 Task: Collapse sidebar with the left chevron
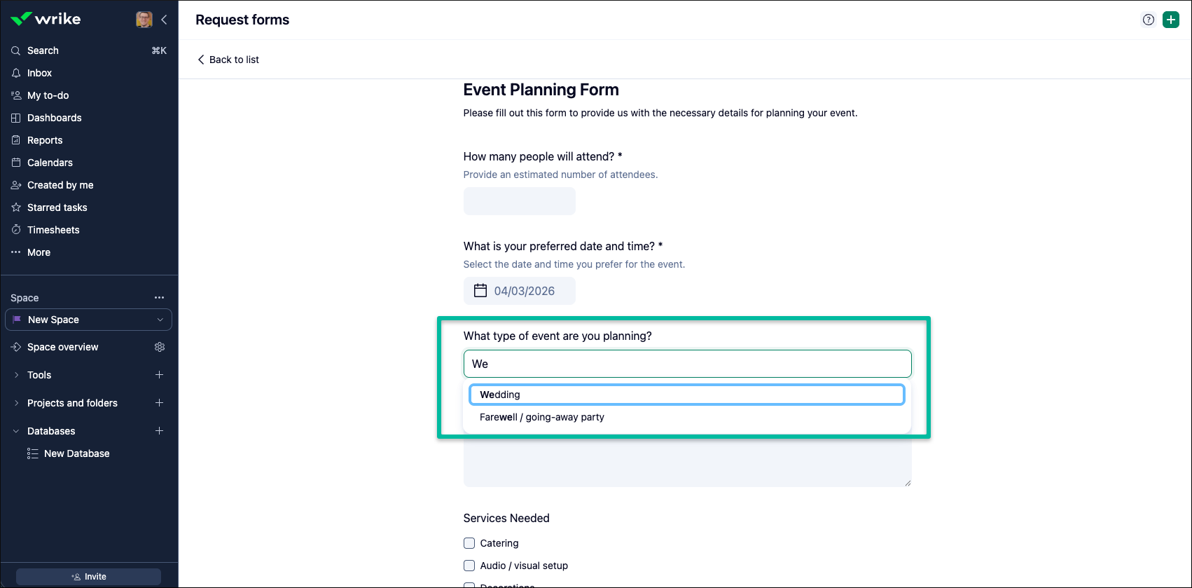(x=164, y=20)
